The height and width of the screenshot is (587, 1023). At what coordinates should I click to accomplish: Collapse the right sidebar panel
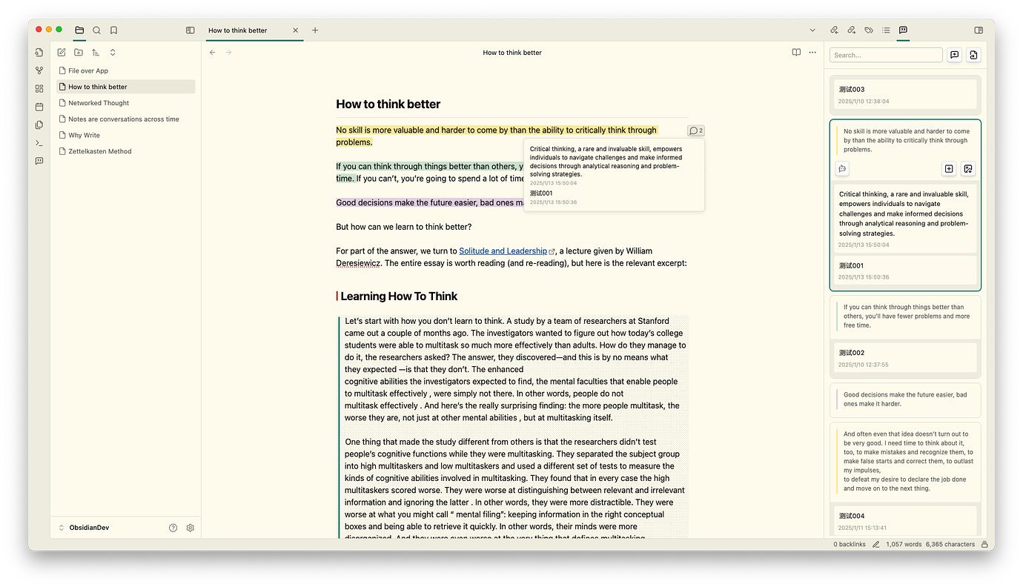(x=979, y=30)
